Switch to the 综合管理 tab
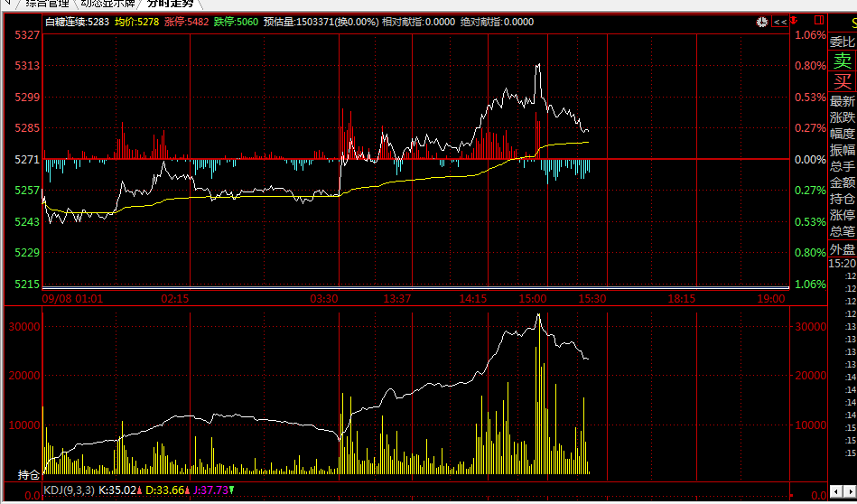857x504 pixels. click(x=46, y=4)
